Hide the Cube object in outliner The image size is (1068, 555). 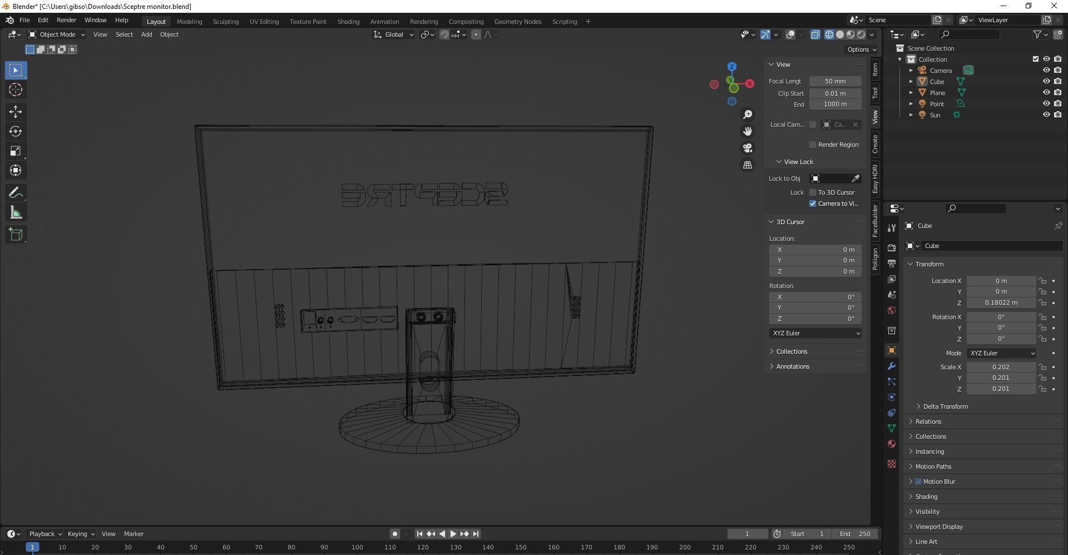click(1046, 81)
